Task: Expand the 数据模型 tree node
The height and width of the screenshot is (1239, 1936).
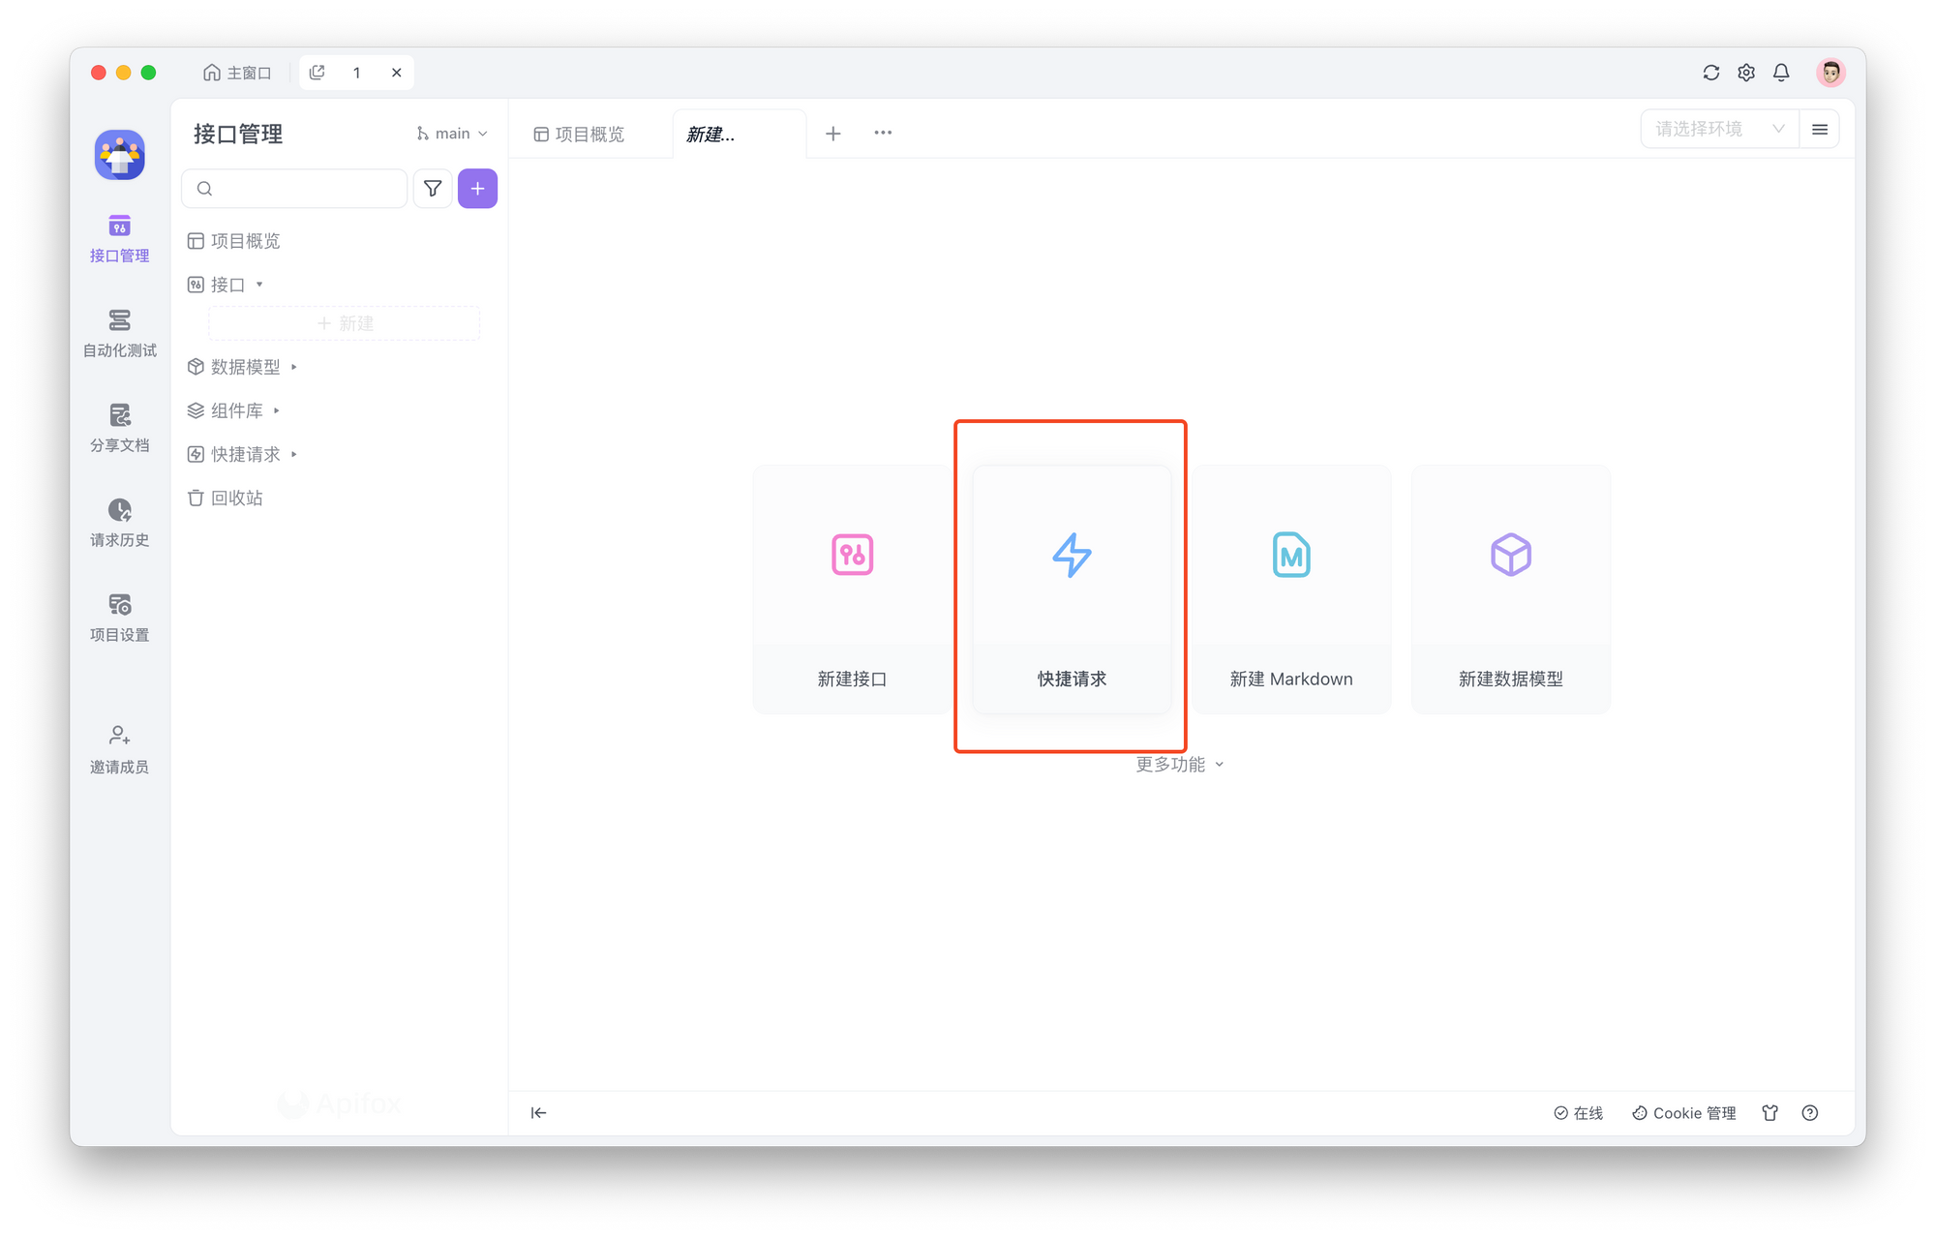Action: coord(294,367)
